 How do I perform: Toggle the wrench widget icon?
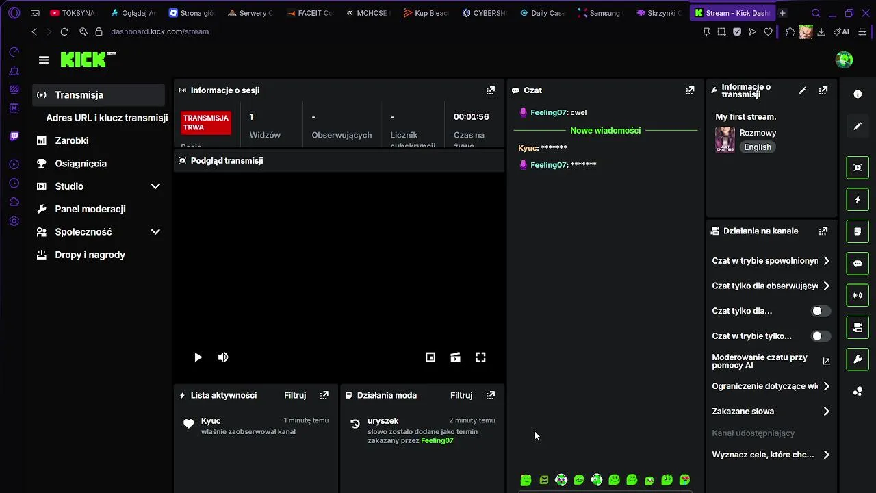click(x=858, y=359)
